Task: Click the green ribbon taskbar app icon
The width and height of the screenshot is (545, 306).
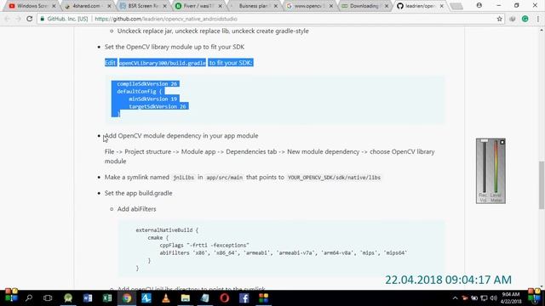Action: click(x=68, y=298)
